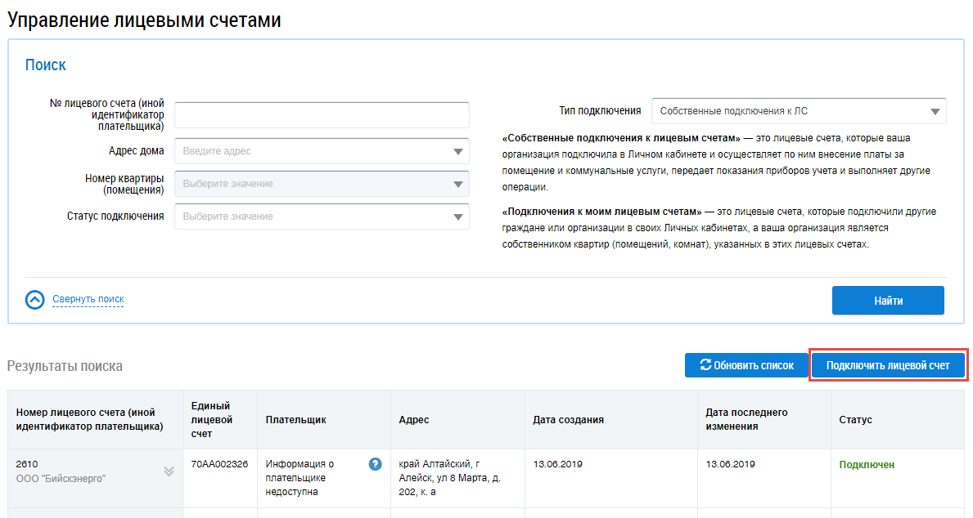Click the Статус column header
The image size is (973, 518).
pyautogui.click(x=855, y=419)
